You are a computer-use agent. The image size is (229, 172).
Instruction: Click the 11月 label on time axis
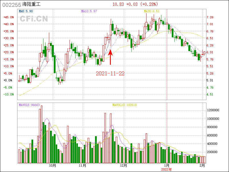82,165
